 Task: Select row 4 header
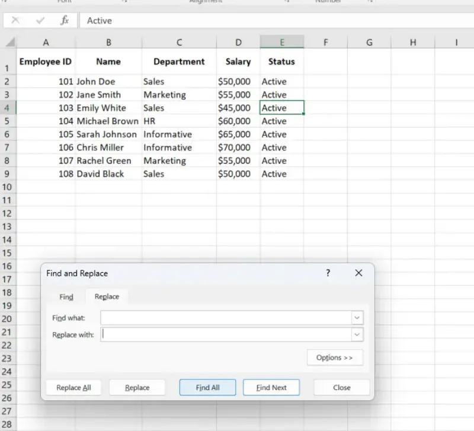7,108
